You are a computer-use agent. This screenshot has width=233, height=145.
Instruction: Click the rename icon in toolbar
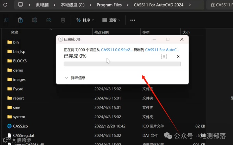click(x=35, y=20)
